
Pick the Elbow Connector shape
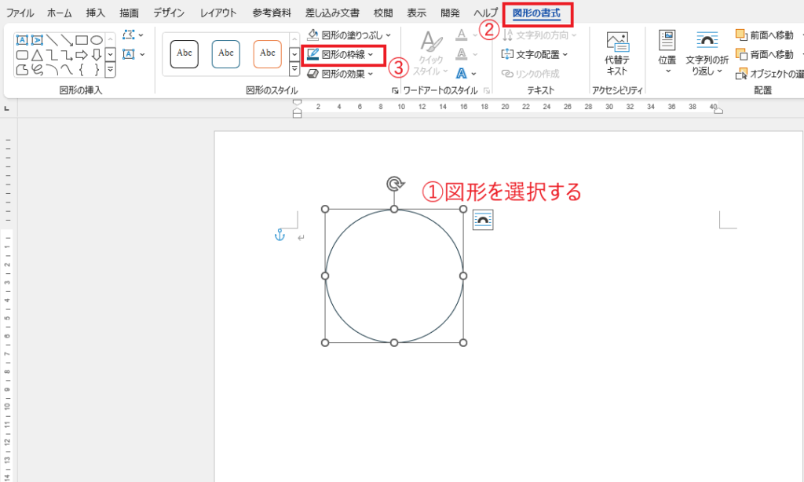pos(52,55)
